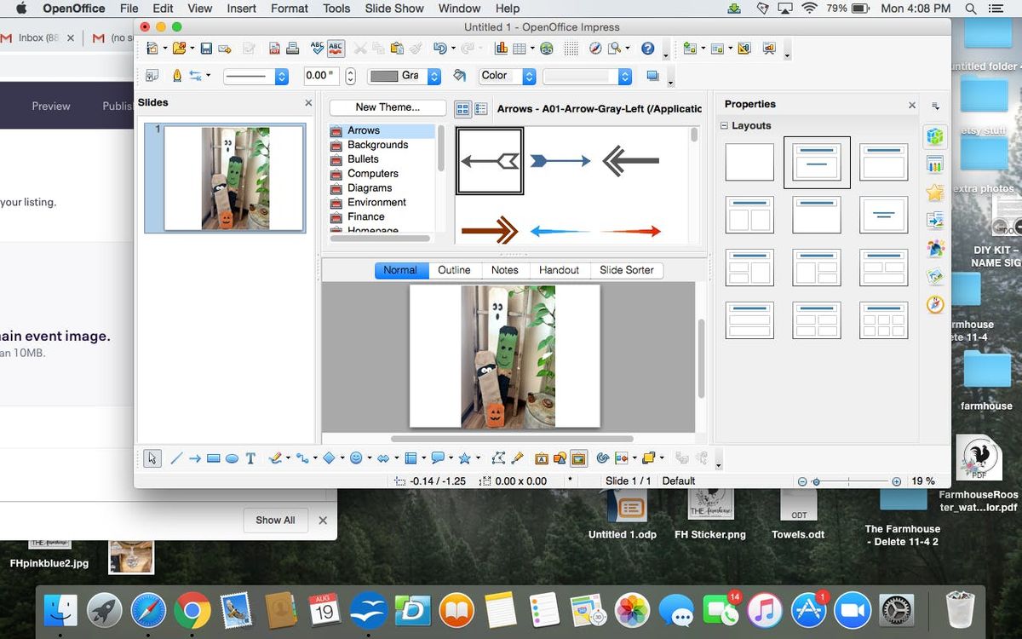Open line style dropdown
Image resolution: width=1022 pixels, height=639 pixels.
(x=282, y=76)
